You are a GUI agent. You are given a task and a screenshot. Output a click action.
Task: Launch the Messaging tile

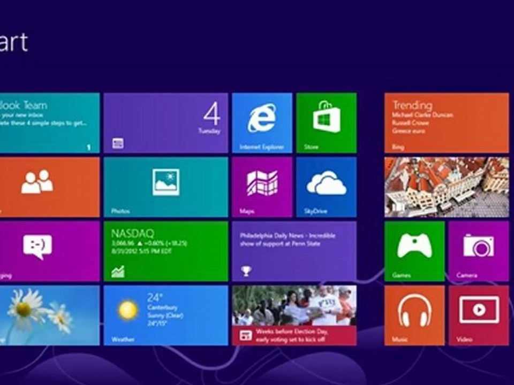click(x=49, y=251)
